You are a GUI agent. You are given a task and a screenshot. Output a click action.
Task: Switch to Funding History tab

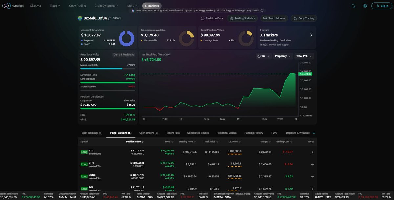[x=254, y=133]
